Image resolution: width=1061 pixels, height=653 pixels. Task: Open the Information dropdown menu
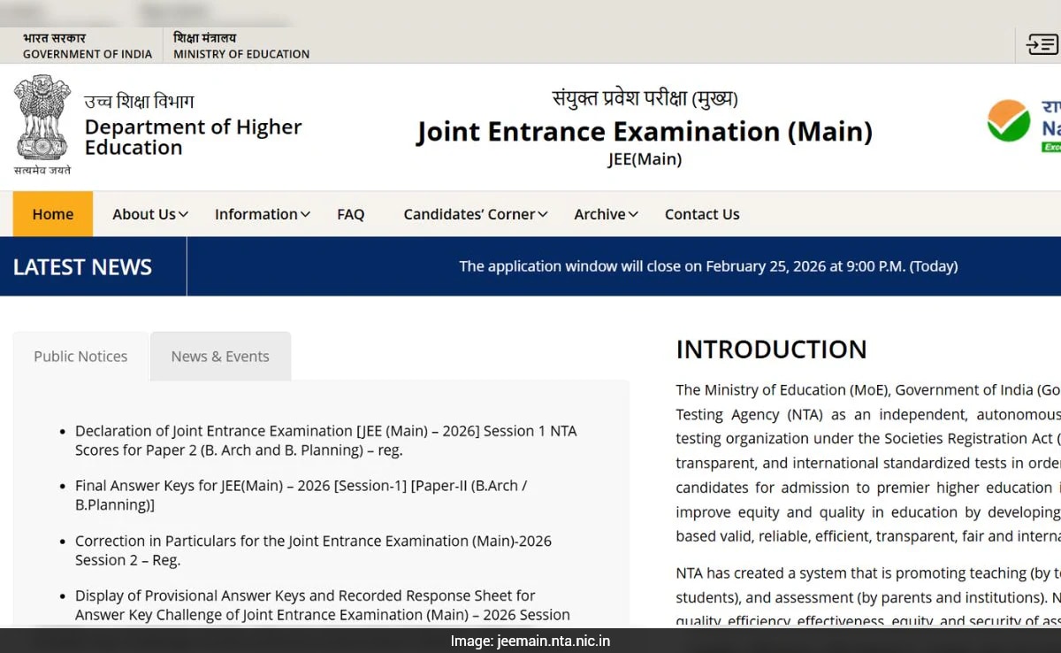coord(262,214)
